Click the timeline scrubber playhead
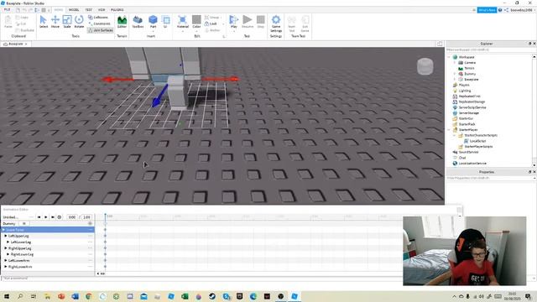The width and height of the screenshot is (537, 302). click(x=105, y=216)
